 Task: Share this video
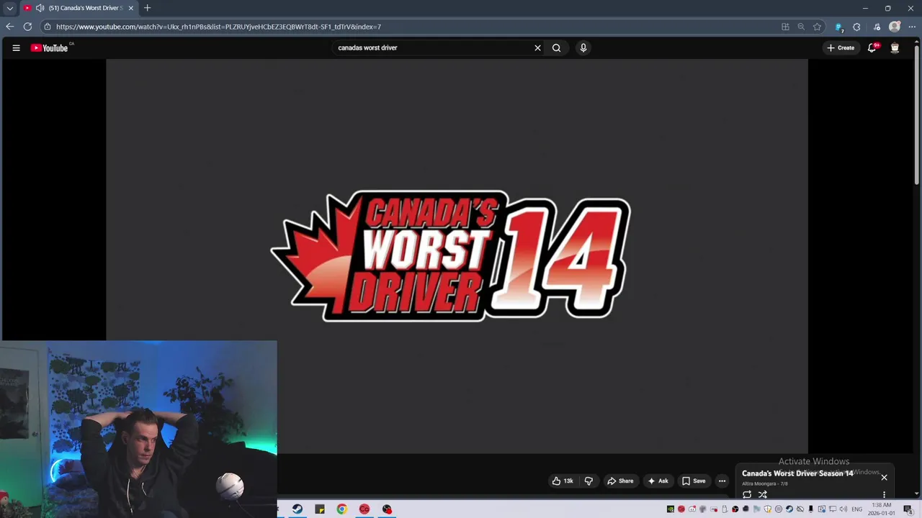pyautogui.click(x=620, y=481)
